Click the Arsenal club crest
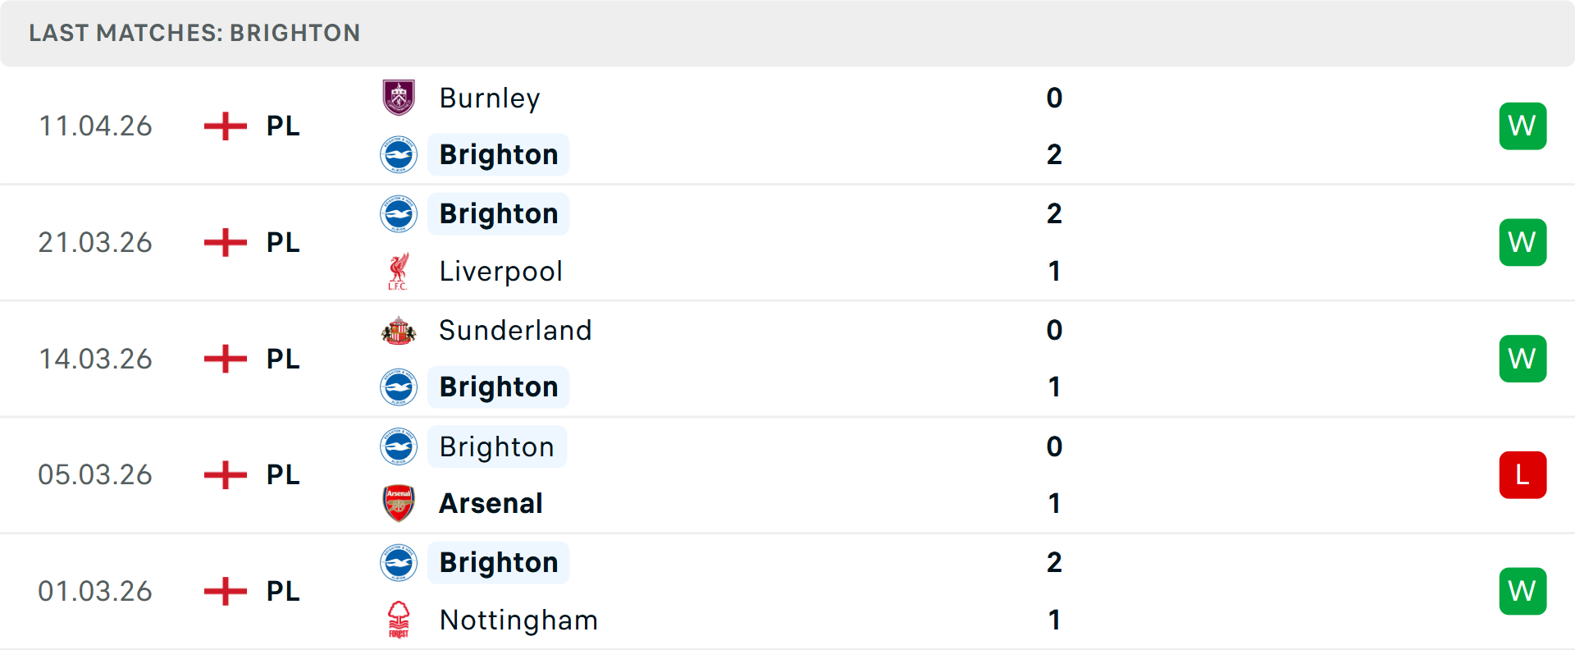 coord(399,503)
